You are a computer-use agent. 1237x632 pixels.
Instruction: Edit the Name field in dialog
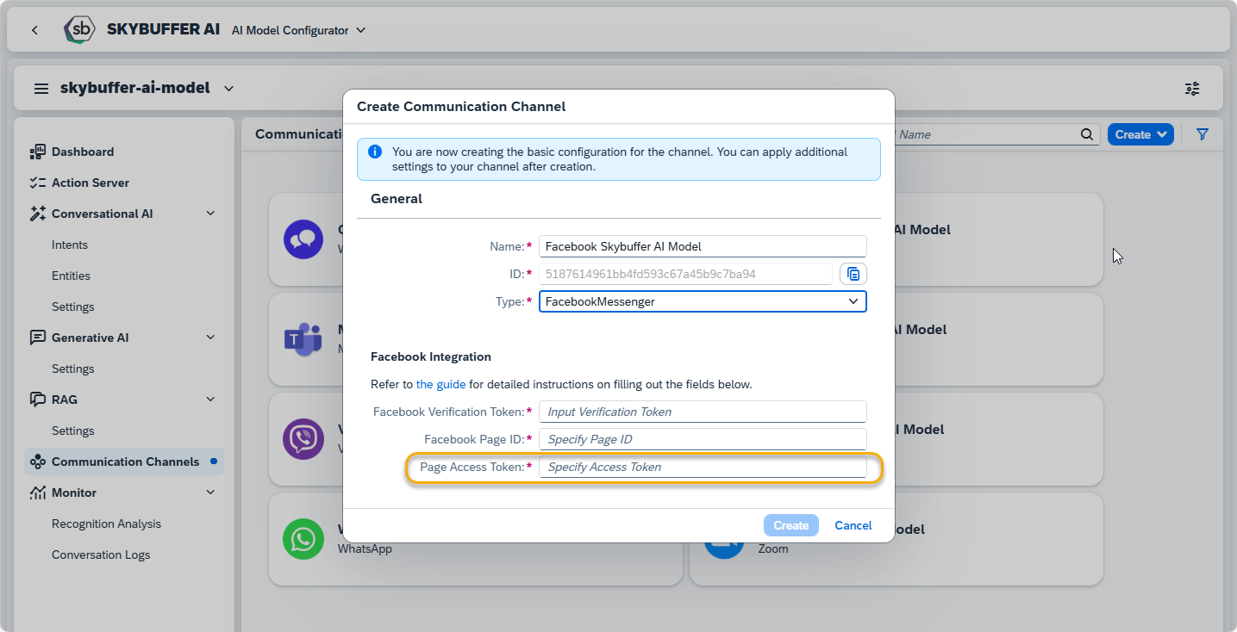pyautogui.click(x=703, y=246)
